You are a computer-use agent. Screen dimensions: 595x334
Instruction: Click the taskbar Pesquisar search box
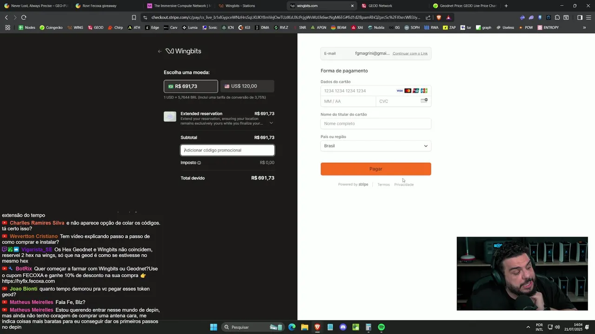pos(252,328)
